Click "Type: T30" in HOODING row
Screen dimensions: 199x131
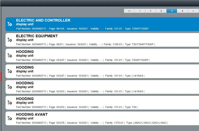click(x=131, y=107)
